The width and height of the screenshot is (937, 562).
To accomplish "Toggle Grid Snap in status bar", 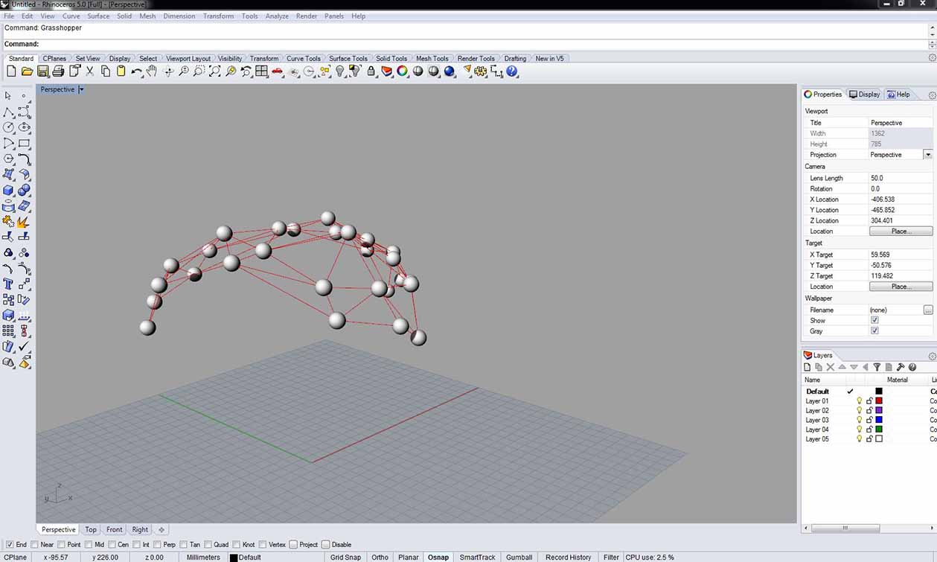I will (345, 557).
